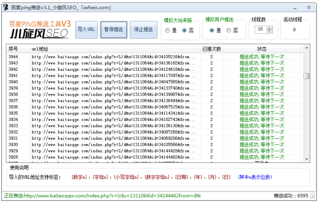Click the blue 其中n表示位数 note
This screenshot has height=203, width=319.
click(255, 177)
